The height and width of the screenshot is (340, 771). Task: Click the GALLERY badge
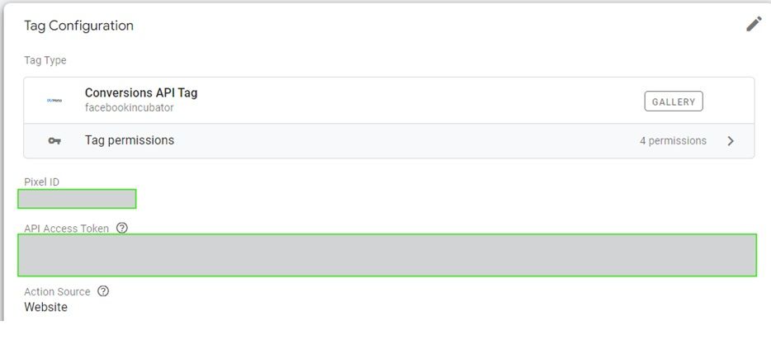click(x=673, y=102)
